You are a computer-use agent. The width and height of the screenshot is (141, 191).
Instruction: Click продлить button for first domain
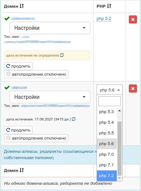click(x=18, y=66)
